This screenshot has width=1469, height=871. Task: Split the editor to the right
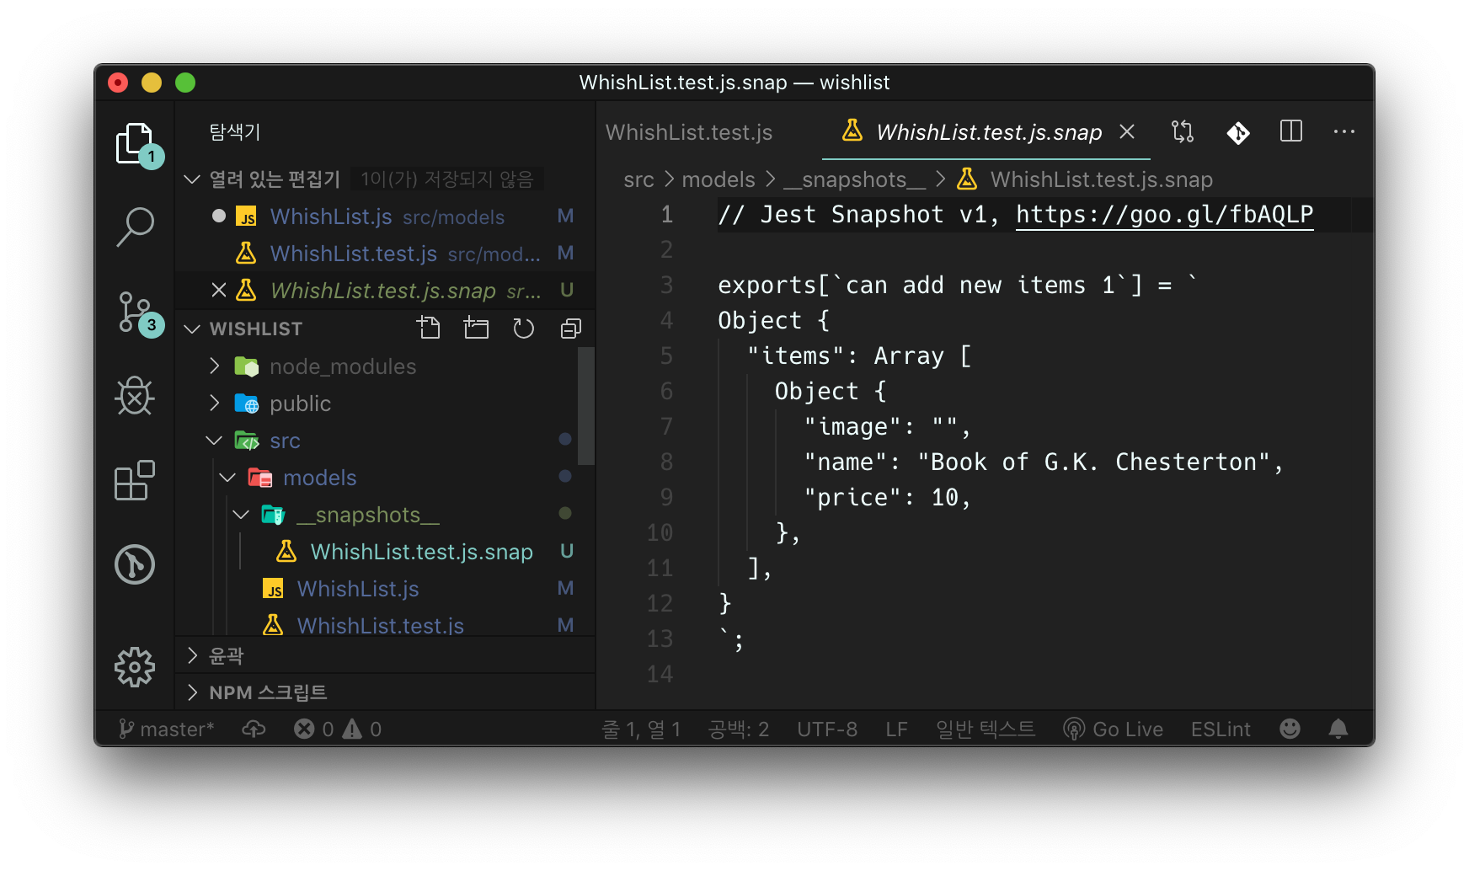click(1291, 131)
